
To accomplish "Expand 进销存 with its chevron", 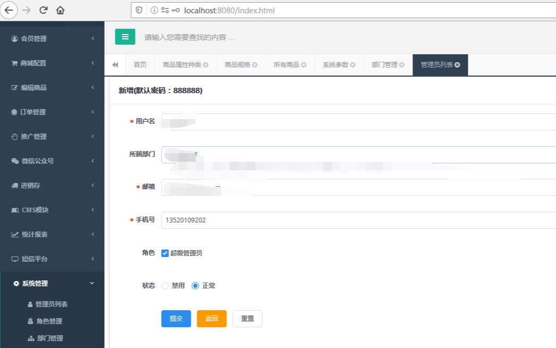I will pyautogui.click(x=93, y=185).
